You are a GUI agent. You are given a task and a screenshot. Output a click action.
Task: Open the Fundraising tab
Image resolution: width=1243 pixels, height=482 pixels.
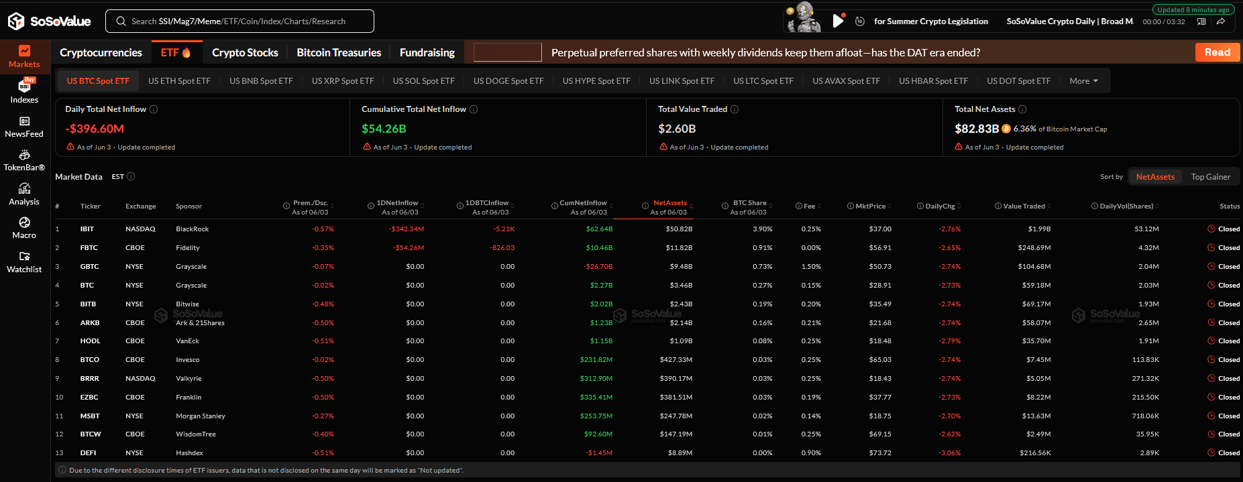click(427, 52)
